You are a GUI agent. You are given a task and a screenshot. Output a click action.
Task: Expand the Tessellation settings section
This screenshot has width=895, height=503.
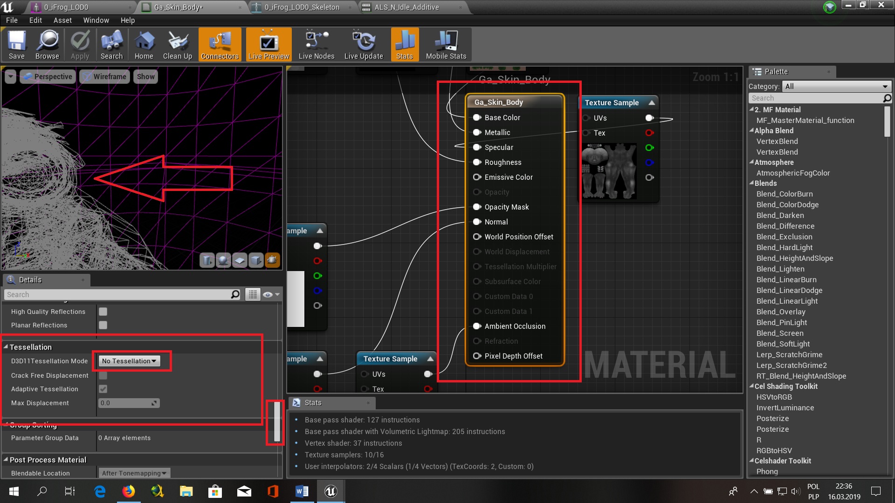pyautogui.click(x=6, y=347)
